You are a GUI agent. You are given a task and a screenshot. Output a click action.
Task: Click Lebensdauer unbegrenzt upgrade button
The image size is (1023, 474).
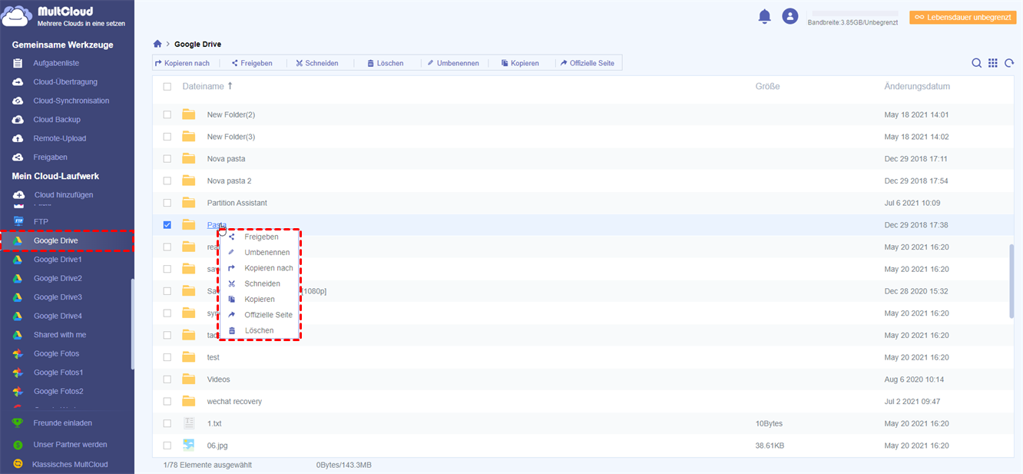pyautogui.click(x=962, y=17)
